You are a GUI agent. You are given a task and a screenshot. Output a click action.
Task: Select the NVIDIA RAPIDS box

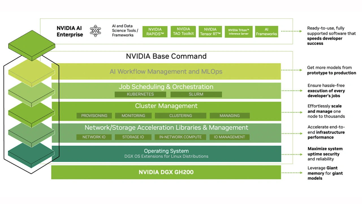pos(155,31)
